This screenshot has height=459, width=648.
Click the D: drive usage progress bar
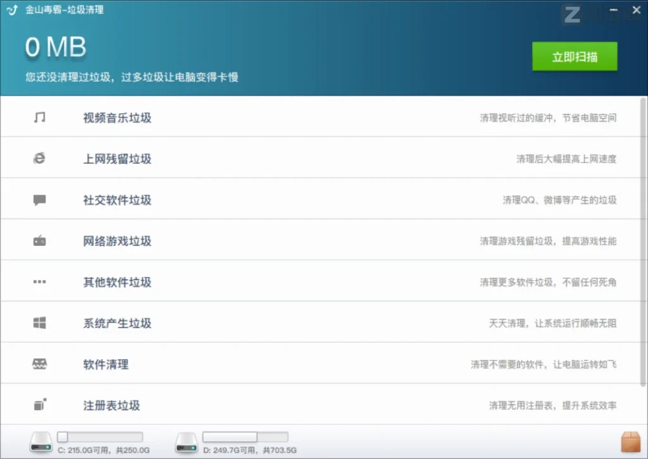tap(246, 436)
